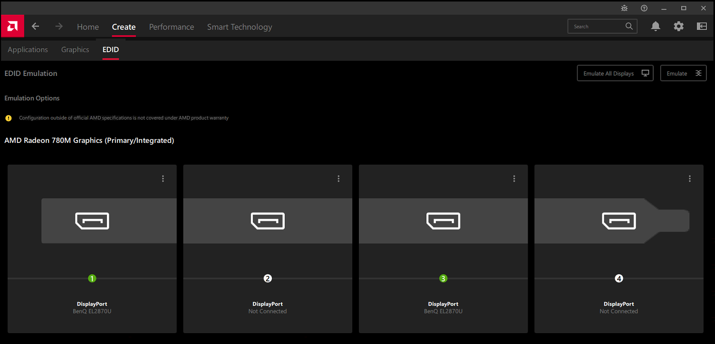Open the Performance tab
715x344 pixels.
pyautogui.click(x=172, y=27)
